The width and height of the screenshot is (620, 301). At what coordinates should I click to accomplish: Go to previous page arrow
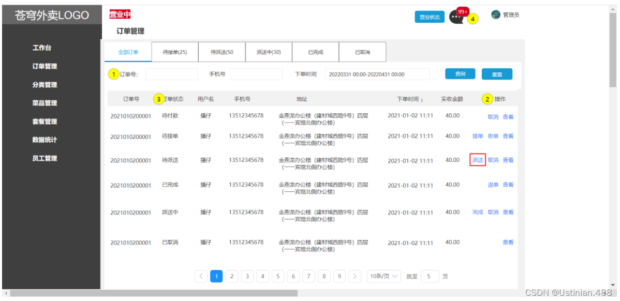tap(201, 276)
